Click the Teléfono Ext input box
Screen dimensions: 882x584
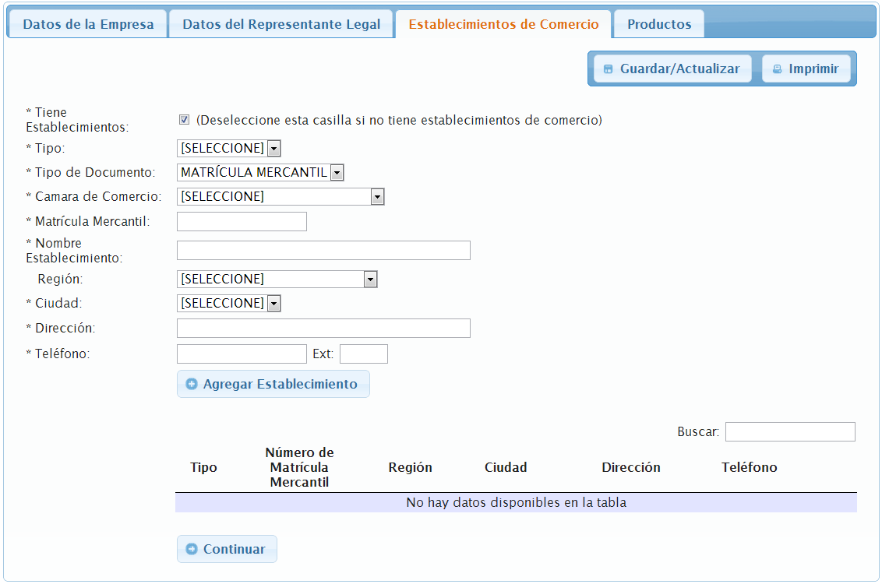[x=363, y=354]
